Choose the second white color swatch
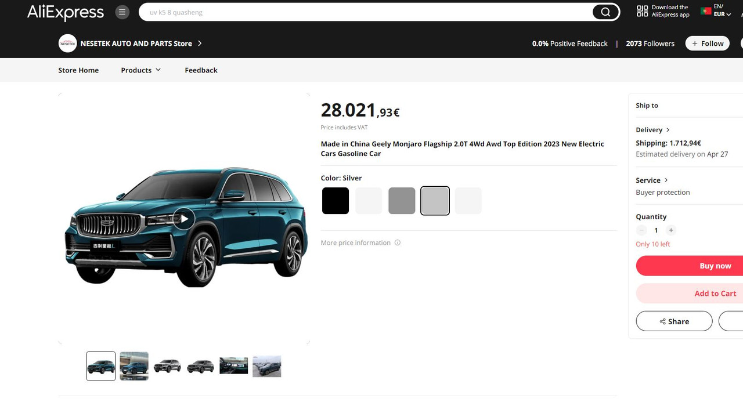743x402 pixels. click(369, 201)
